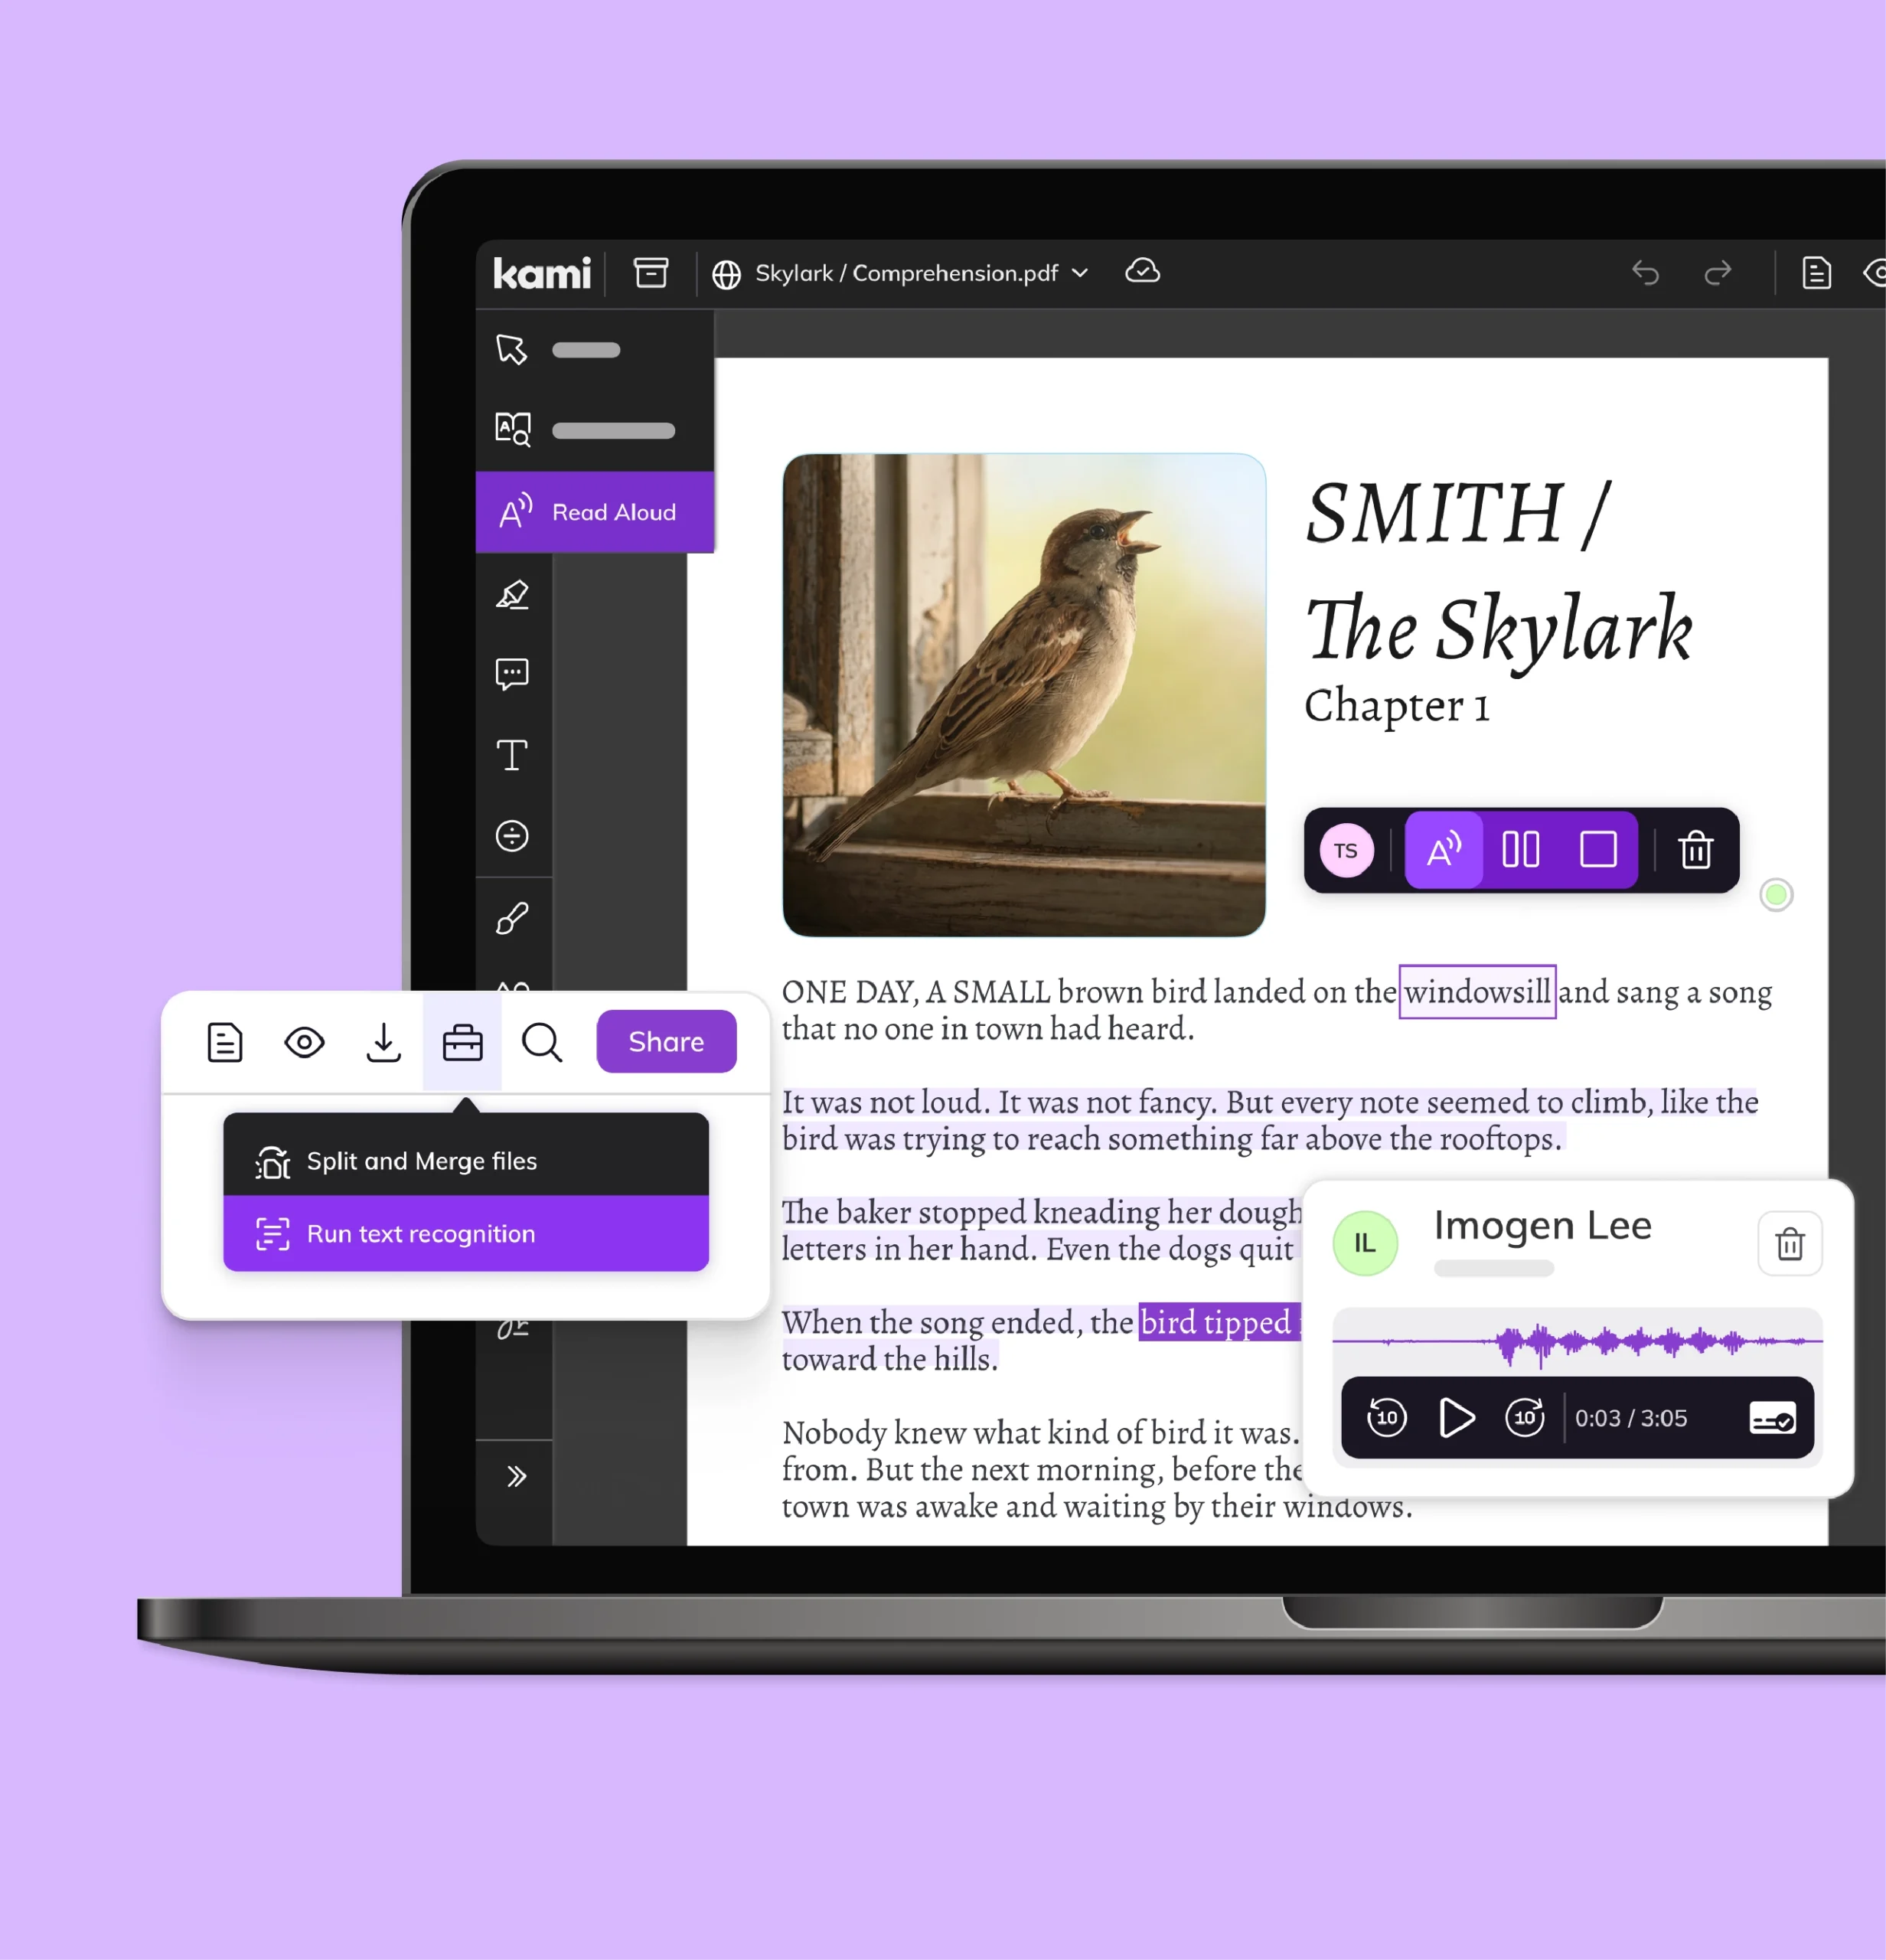This screenshot has width=1886, height=1960.
Task: Click the cloud sync status icon
Action: [x=1143, y=271]
